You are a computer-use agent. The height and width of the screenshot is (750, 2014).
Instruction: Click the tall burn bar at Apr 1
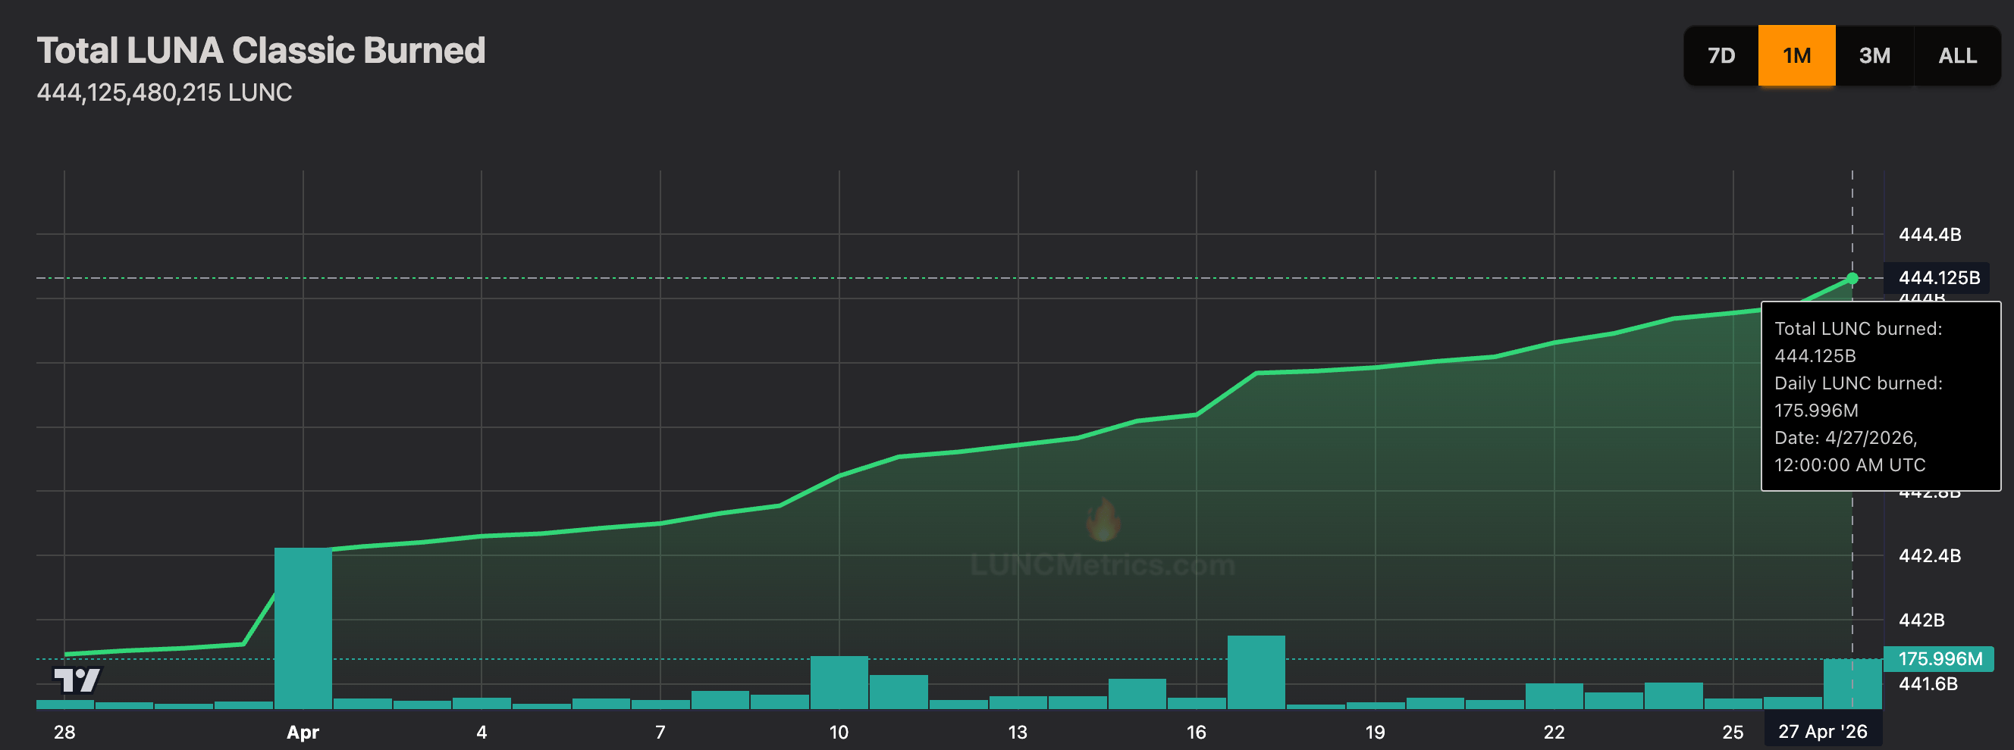tap(303, 628)
